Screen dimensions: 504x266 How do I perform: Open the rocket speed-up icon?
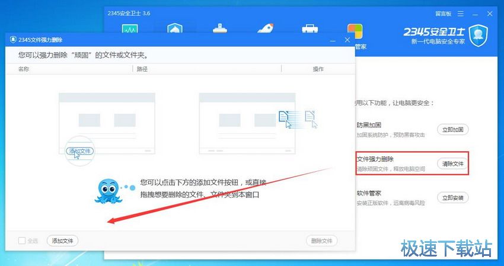[265, 28]
